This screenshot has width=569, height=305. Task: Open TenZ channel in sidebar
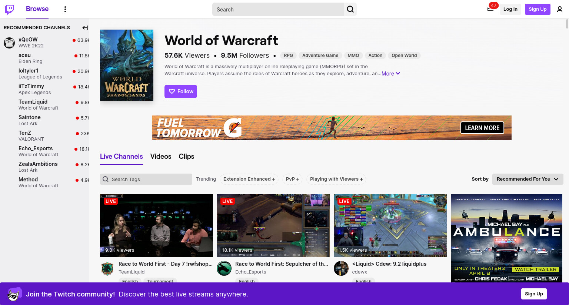[x=44, y=136]
